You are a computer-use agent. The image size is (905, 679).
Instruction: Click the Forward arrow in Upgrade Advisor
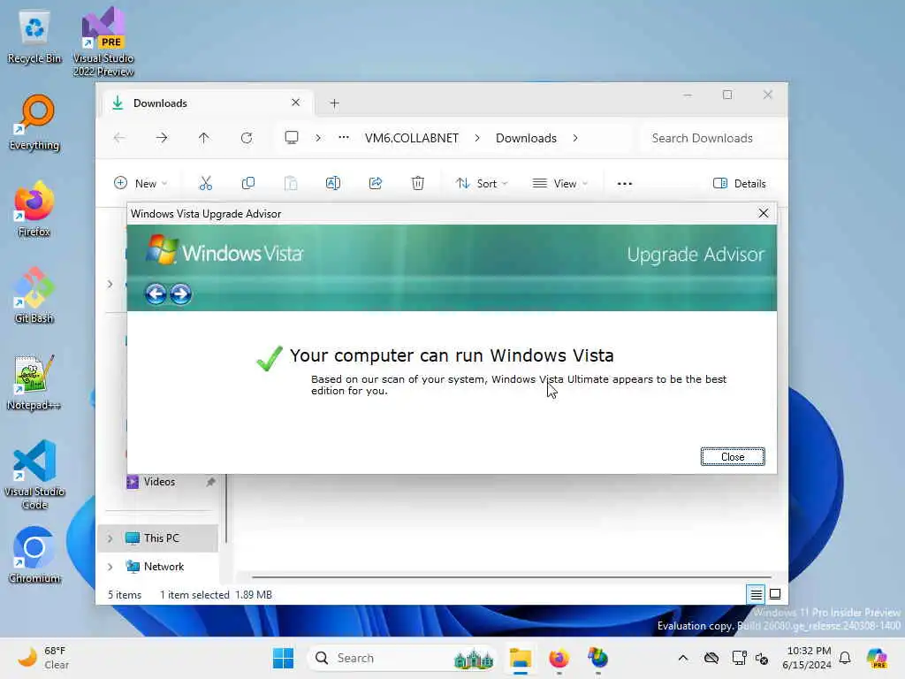[x=180, y=294]
